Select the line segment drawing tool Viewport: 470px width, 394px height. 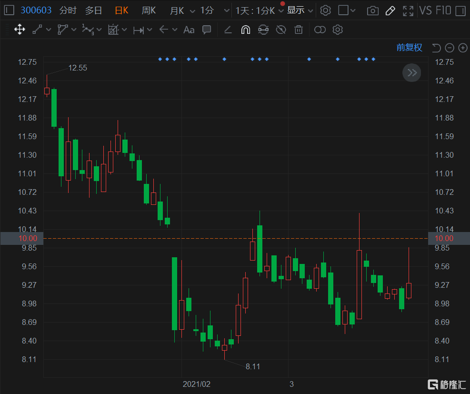pyautogui.click(x=37, y=30)
